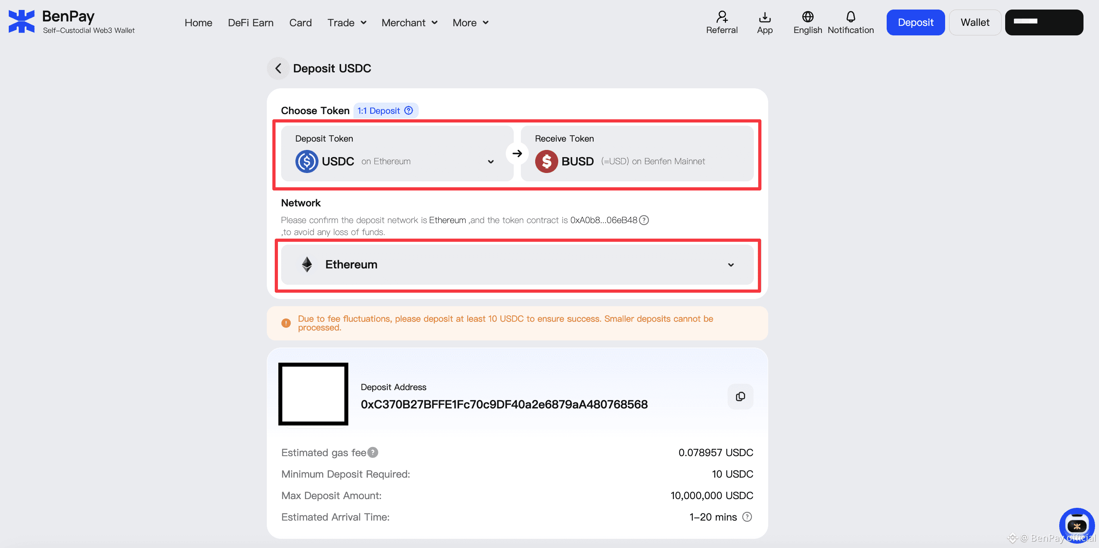Click the back arrow beside Deposit USDC
Image resolution: width=1099 pixels, height=548 pixels.
[x=278, y=68]
